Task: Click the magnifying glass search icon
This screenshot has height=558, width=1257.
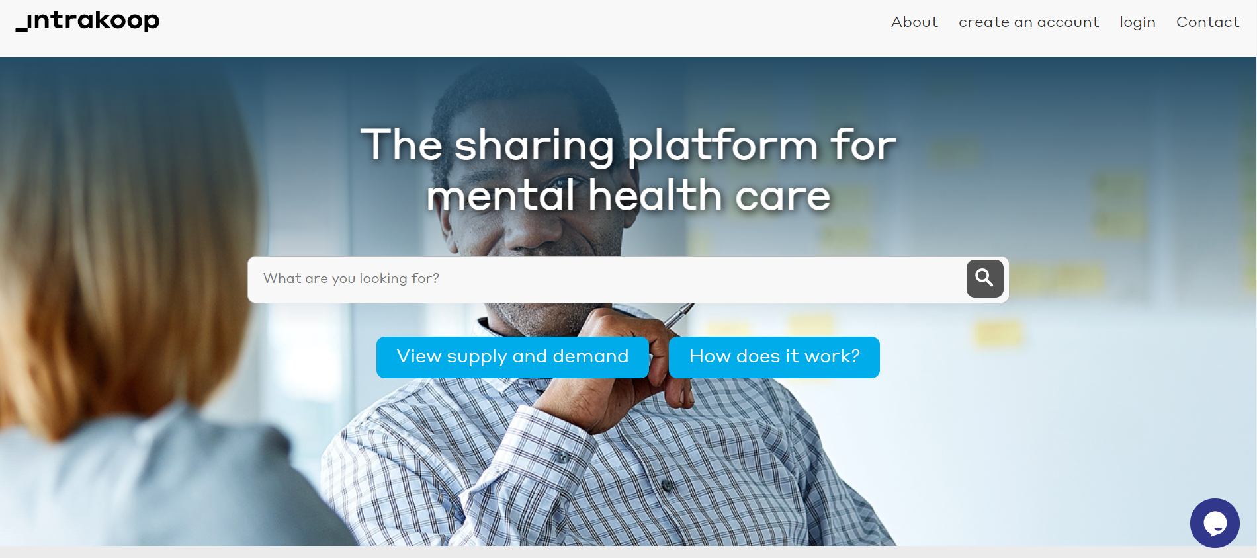Action: [984, 278]
